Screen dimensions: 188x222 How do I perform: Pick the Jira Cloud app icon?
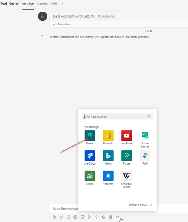tap(90, 156)
